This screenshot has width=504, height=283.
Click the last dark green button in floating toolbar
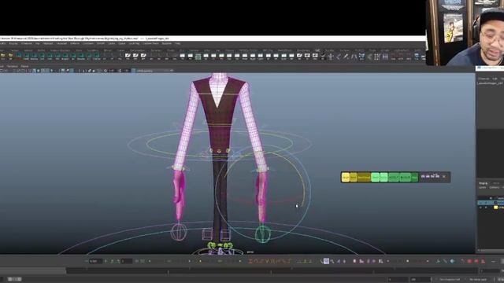point(415,177)
